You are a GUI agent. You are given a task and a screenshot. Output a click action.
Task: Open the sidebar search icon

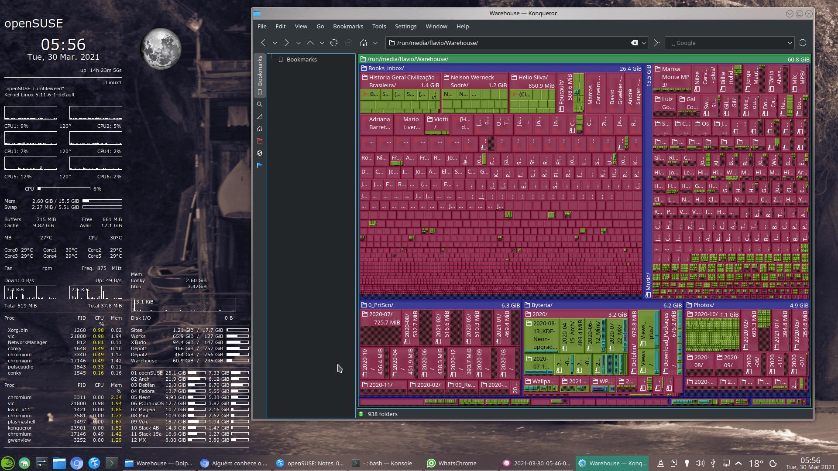coord(260,104)
